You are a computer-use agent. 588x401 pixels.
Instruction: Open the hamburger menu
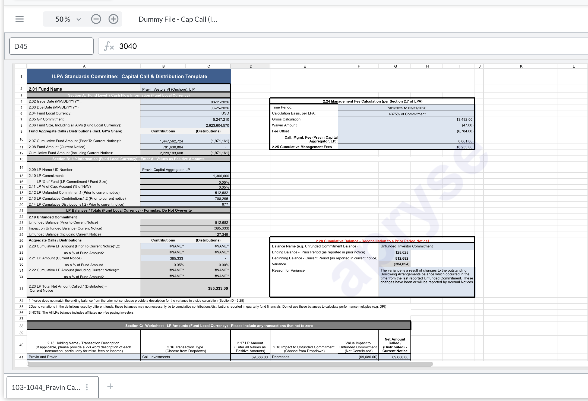pyautogui.click(x=20, y=19)
